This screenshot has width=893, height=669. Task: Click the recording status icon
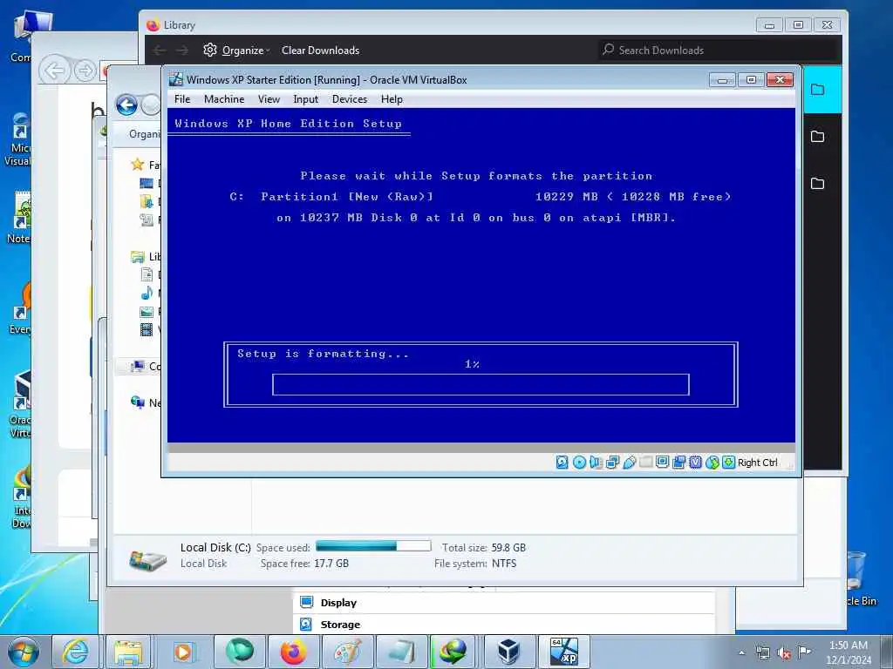(x=678, y=463)
